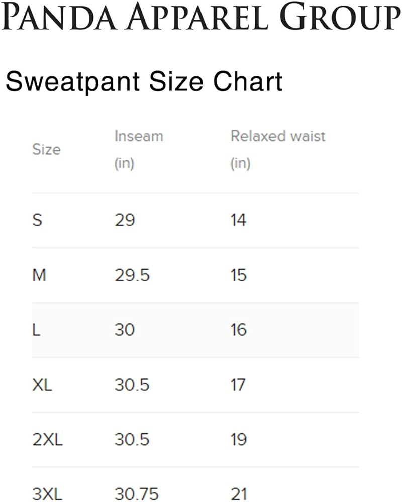
Task: Click the XL inseam value 30.5
Action: pyautogui.click(x=132, y=385)
